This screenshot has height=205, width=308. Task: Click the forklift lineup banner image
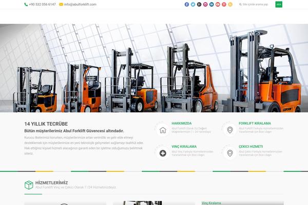pos(154,68)
